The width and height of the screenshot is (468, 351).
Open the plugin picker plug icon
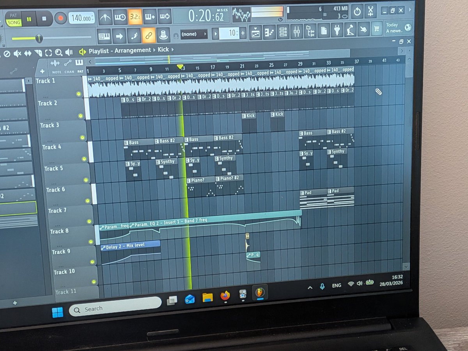pyautogui.click(x=337, y=30)
